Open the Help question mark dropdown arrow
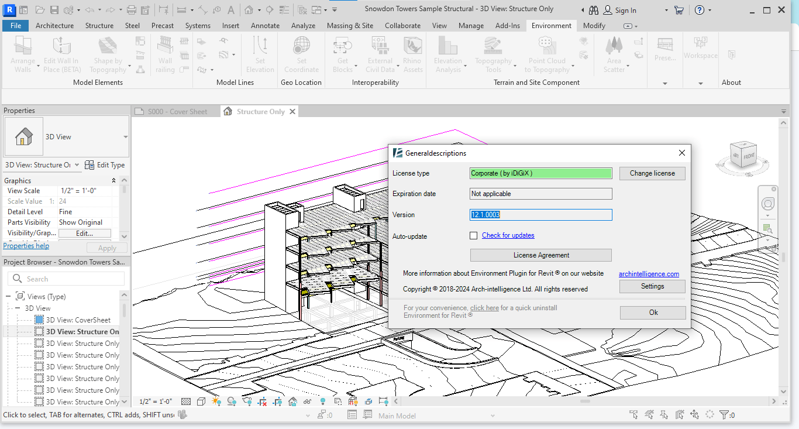 [x=710, y=10]
